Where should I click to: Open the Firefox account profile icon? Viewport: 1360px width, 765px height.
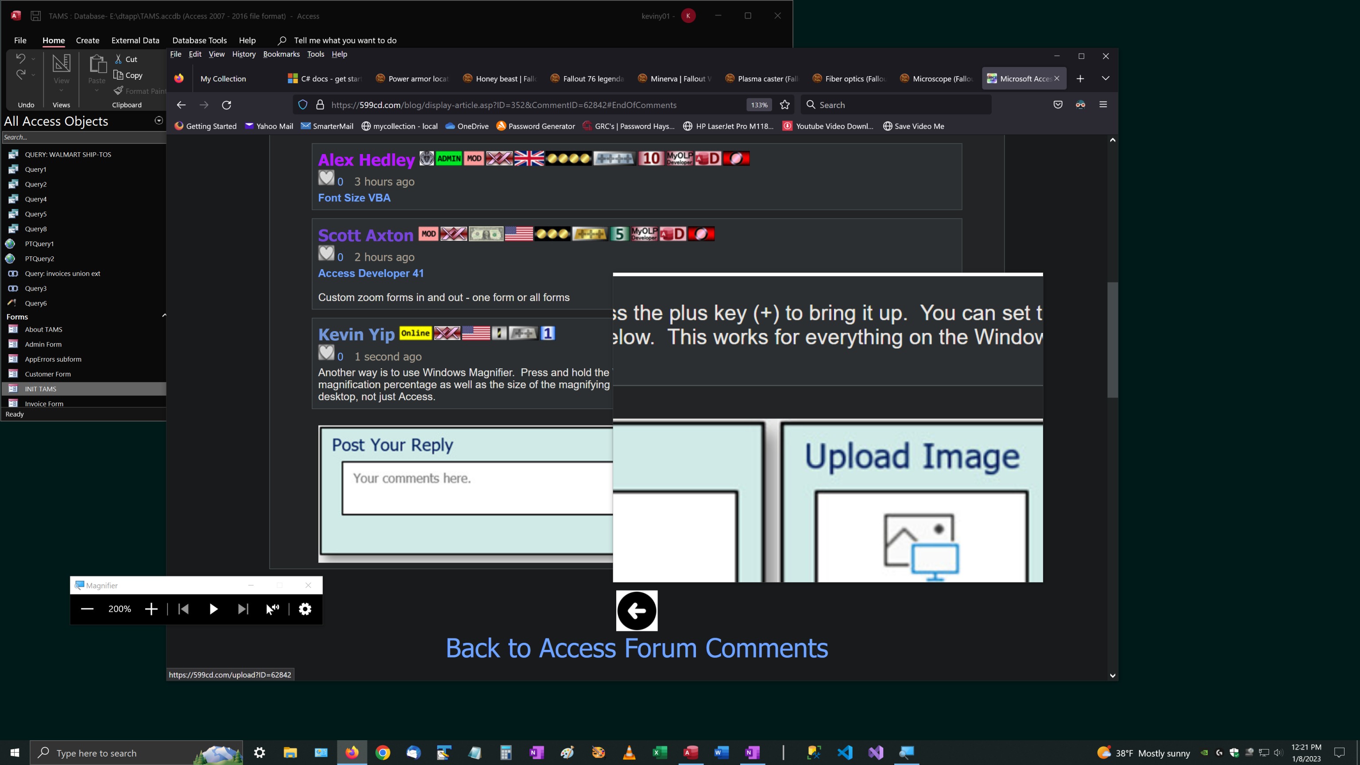click(x=1080, y=104)
